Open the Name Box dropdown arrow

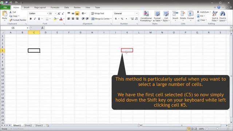pyautogui.click(x=28, y=28)
